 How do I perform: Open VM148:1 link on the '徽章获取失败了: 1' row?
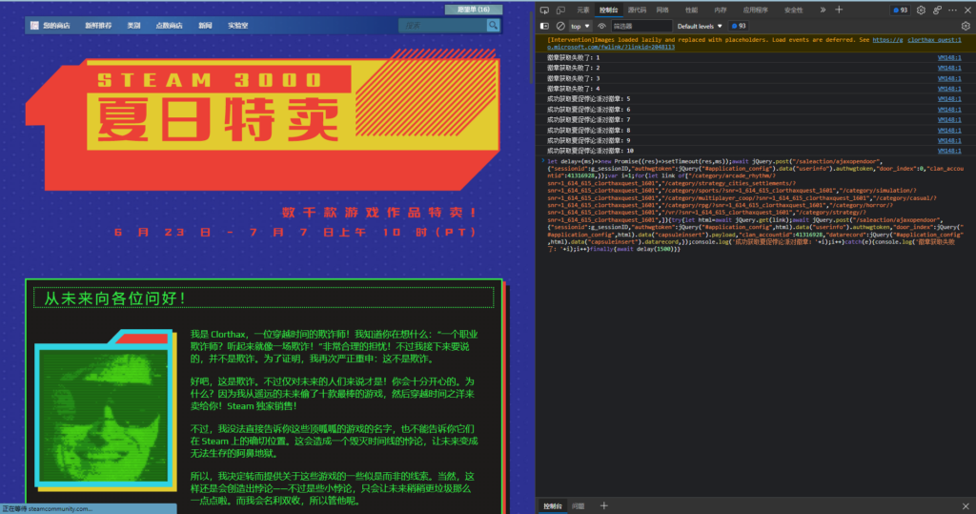949,57
